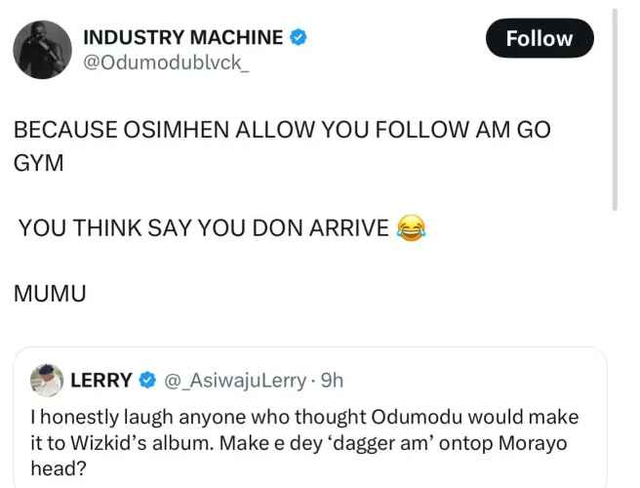This screenshot has height=488, width=640.
Task: Click the black Follow button
Action: (x=540, y=38)
